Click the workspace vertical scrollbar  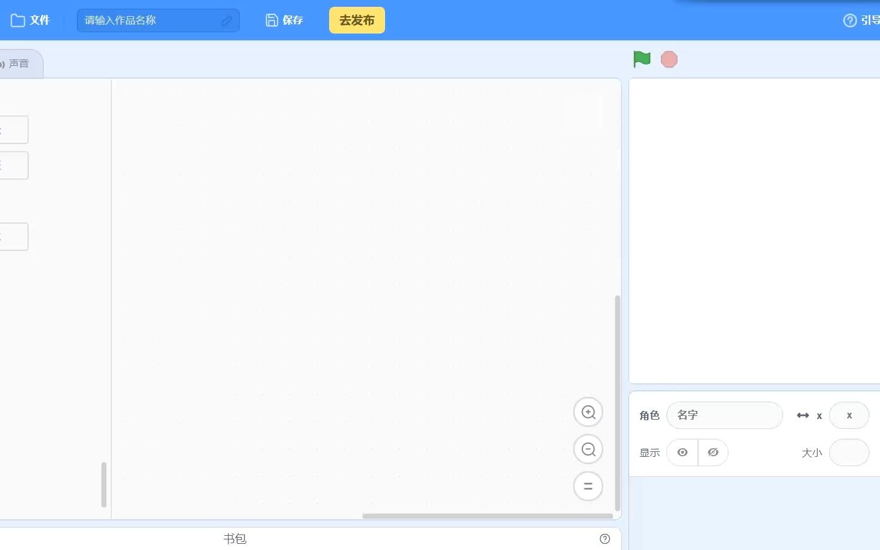tap(617, 403)
